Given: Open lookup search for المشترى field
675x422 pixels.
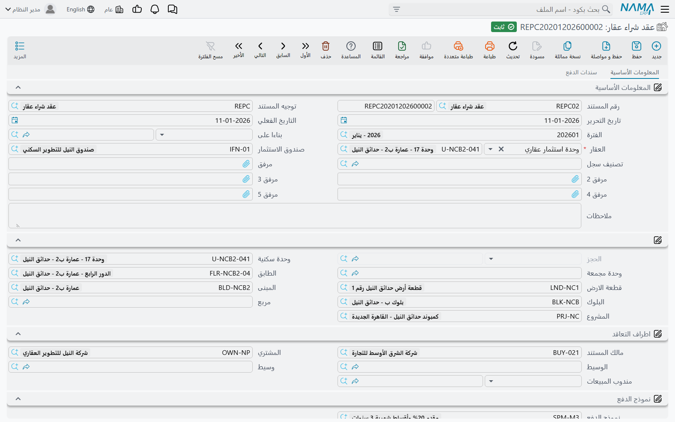Looking at the screenshot, I should (x=15, y=352).
